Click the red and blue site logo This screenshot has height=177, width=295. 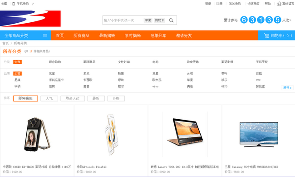[30, 19]
